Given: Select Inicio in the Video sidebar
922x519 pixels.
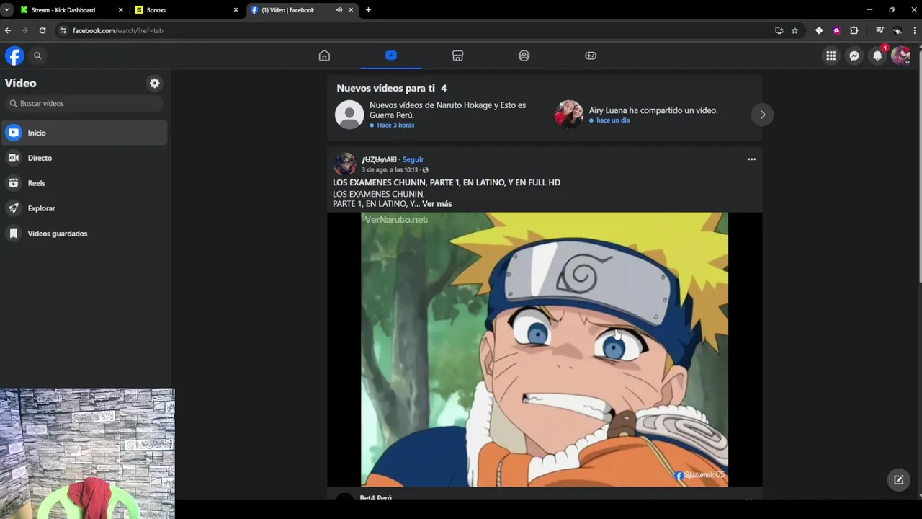Looking at the screenshot, I should [x=85, y=133].
